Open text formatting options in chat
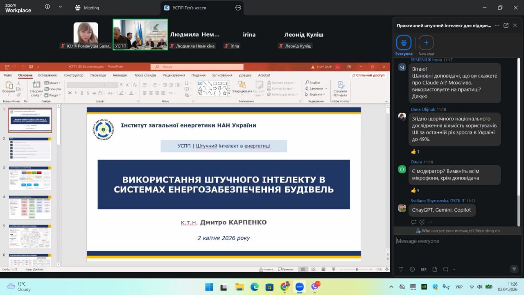This screenshot has height=295, width=524. pyautogui.click(x=401, y=269)
